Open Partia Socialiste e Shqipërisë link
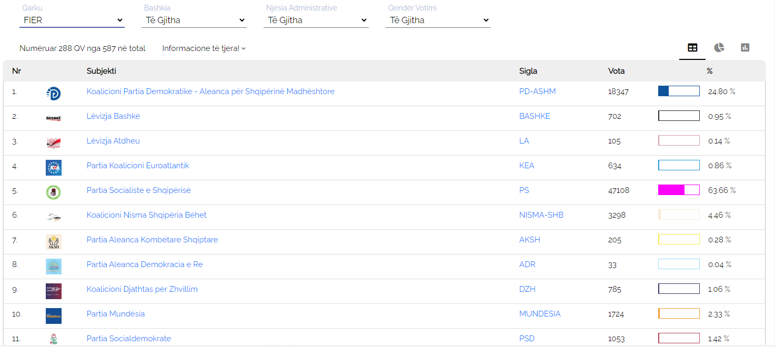The height and width of the screenshot is (347, 775). (x=138, y=190)
